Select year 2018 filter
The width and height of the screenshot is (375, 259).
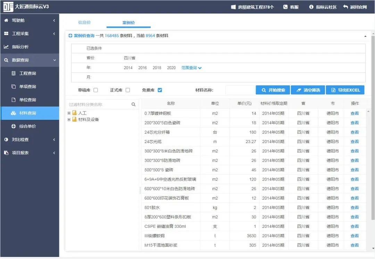tap(157, 68)
